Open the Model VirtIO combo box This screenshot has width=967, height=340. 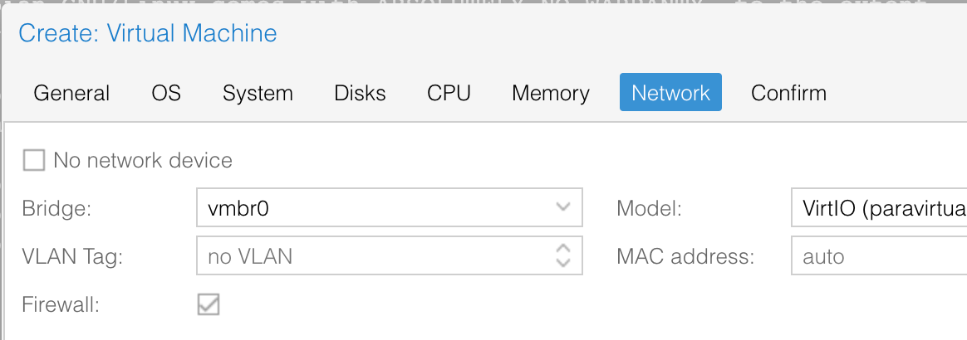click(879, 207)
